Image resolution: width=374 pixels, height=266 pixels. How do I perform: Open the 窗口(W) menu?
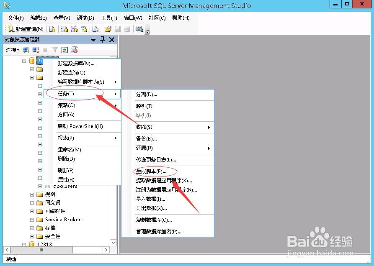pyautogui.click(x=133, y=18)
